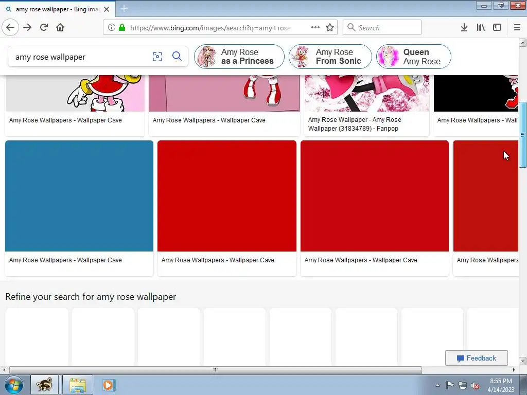Screen dimensions: 527x395
Task: Open Amy Rose Wallpaper (31834789) - Fanpop link
Action: 355,124
